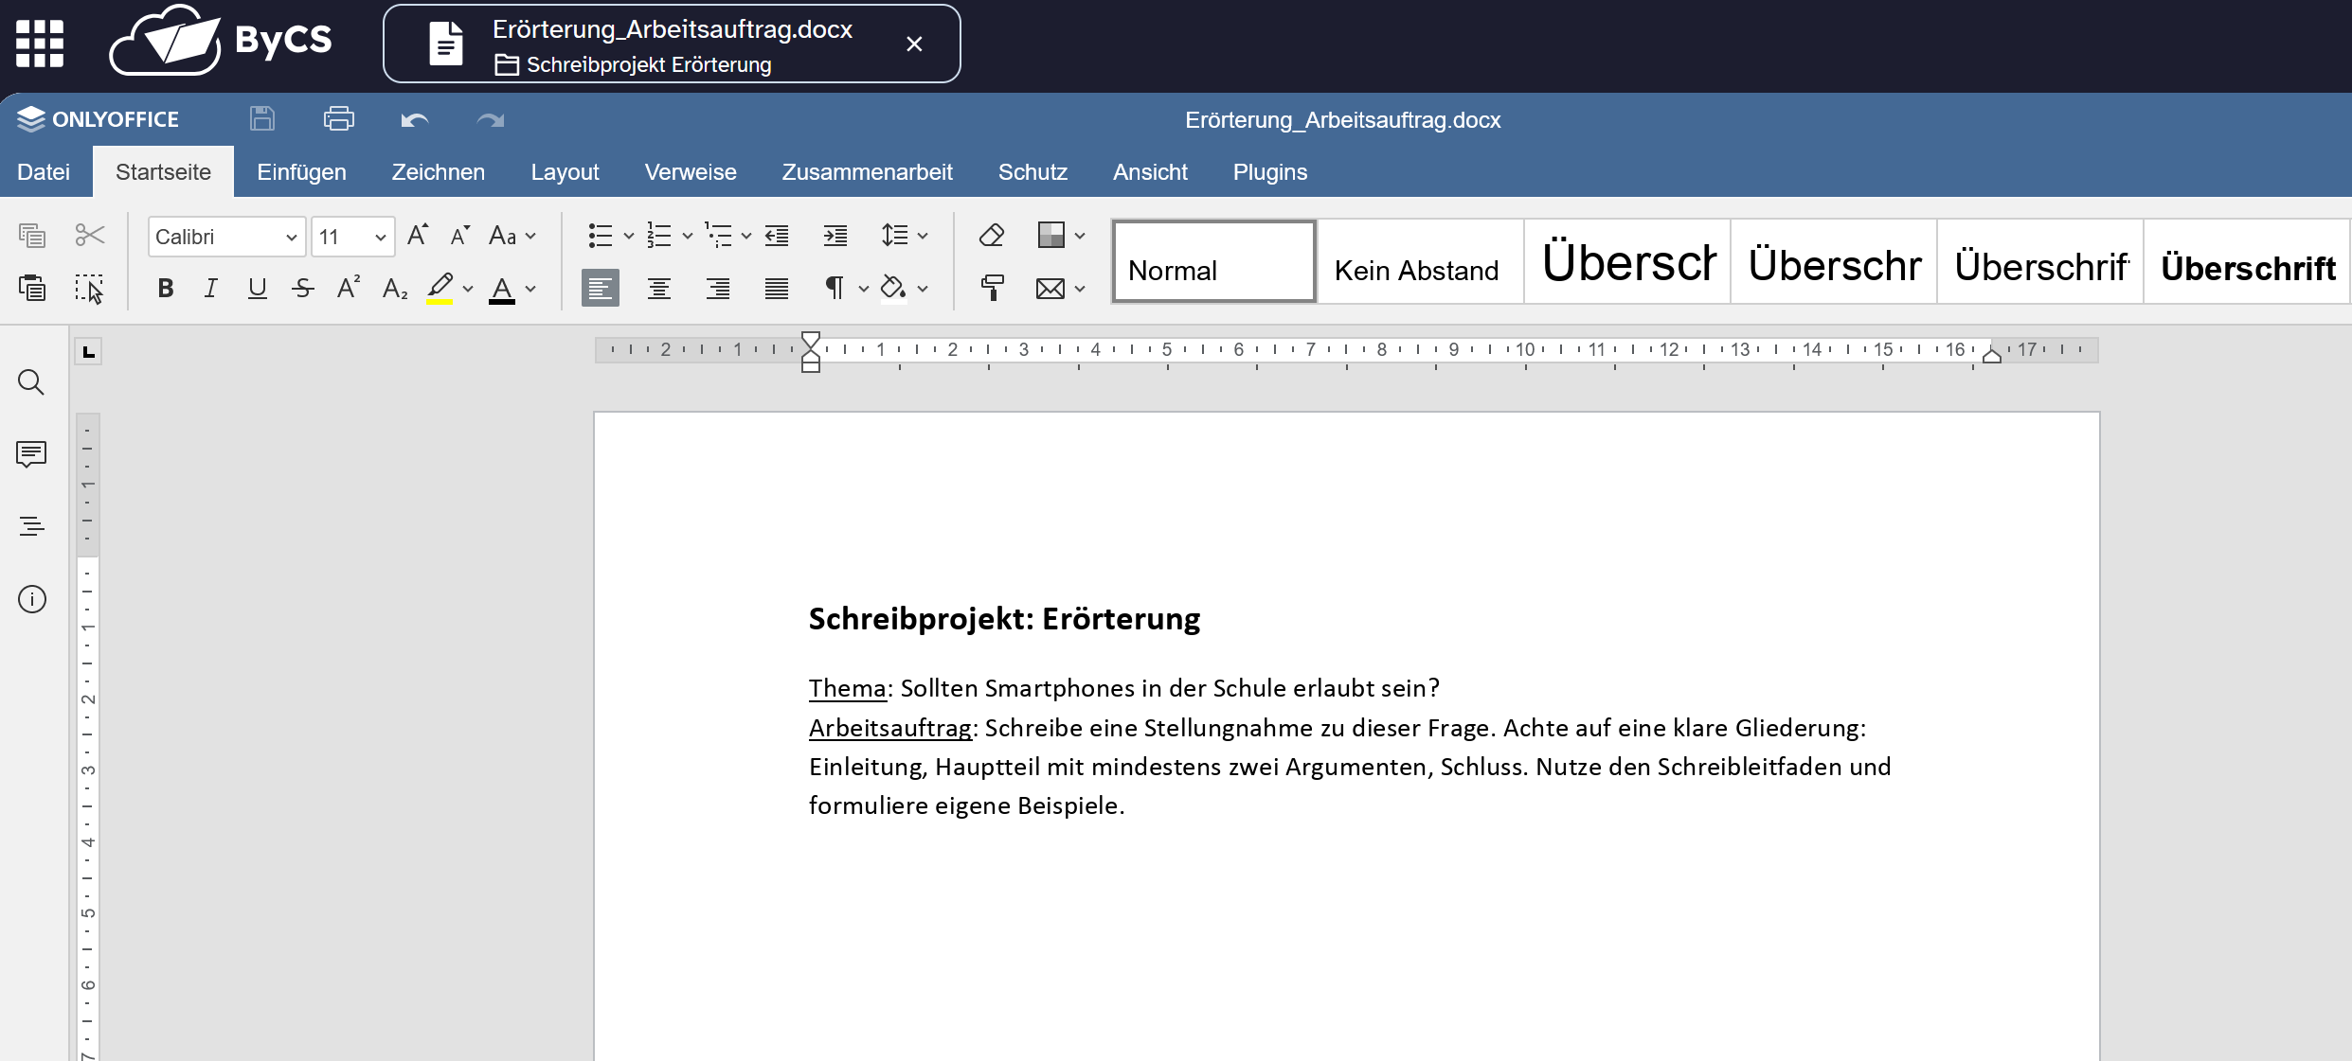Open the Comments panel in the left sidebar
Image resolution: width=2352 pixels, height=1061 pixels.
(x=31, y=454)
